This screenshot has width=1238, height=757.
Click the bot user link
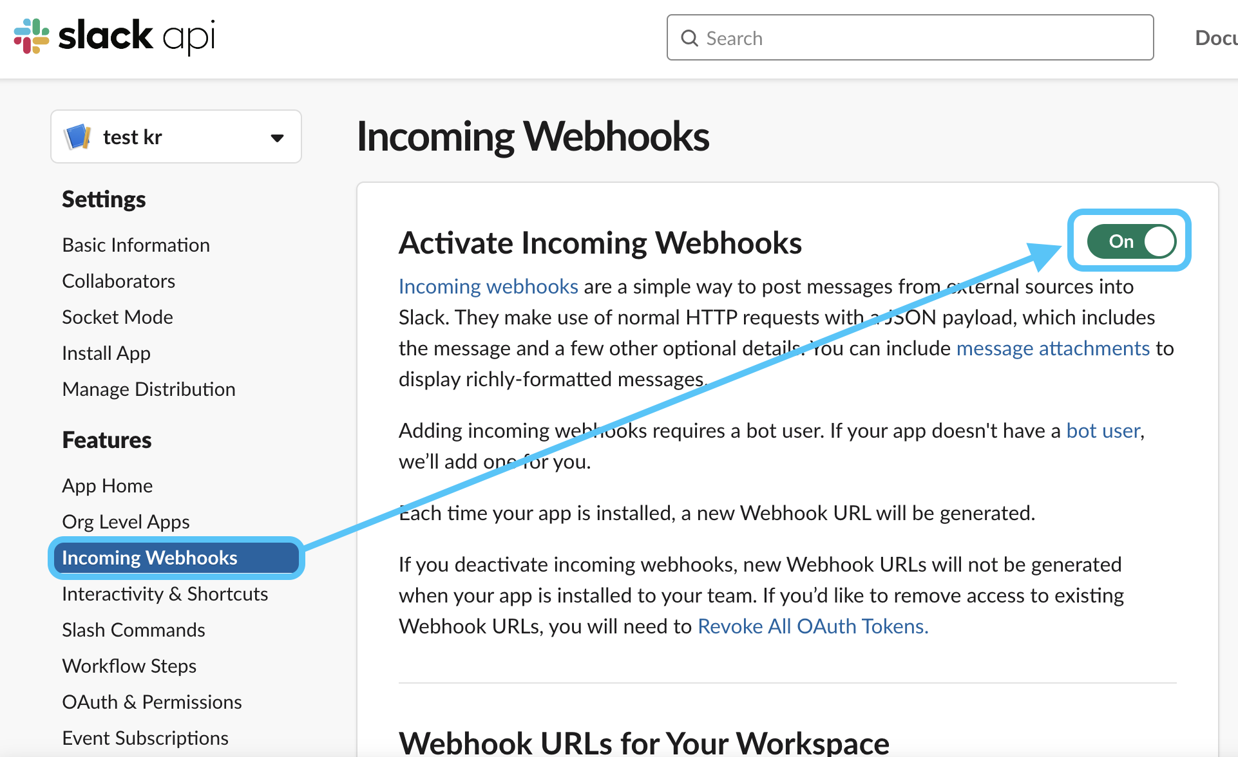click(x=1103, y=431)
